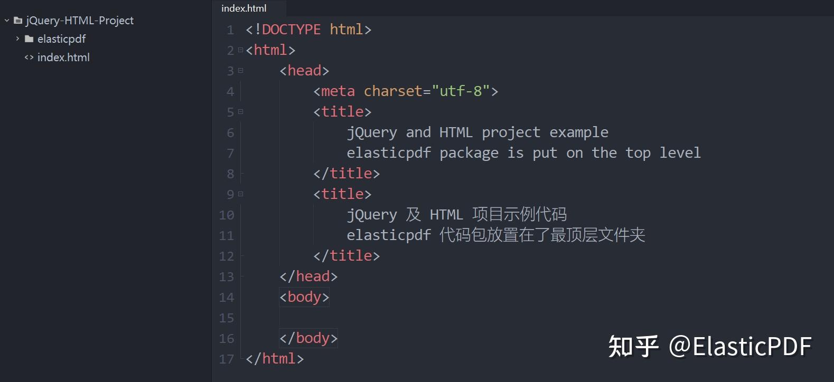The height and width of the screenshot is (382, 834).
Task: Click line number 4 in gutter
Action: pyautogui.click(x=230, y=92)
